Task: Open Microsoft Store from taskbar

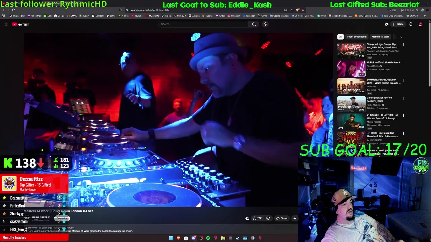Action: tap(186, 238)
